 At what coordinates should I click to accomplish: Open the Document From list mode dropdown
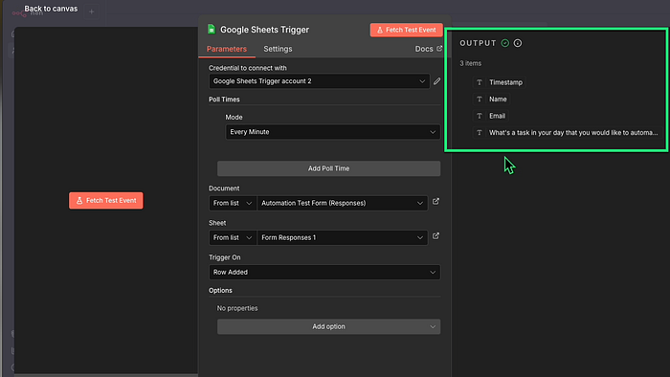click(x=233, y=203)
